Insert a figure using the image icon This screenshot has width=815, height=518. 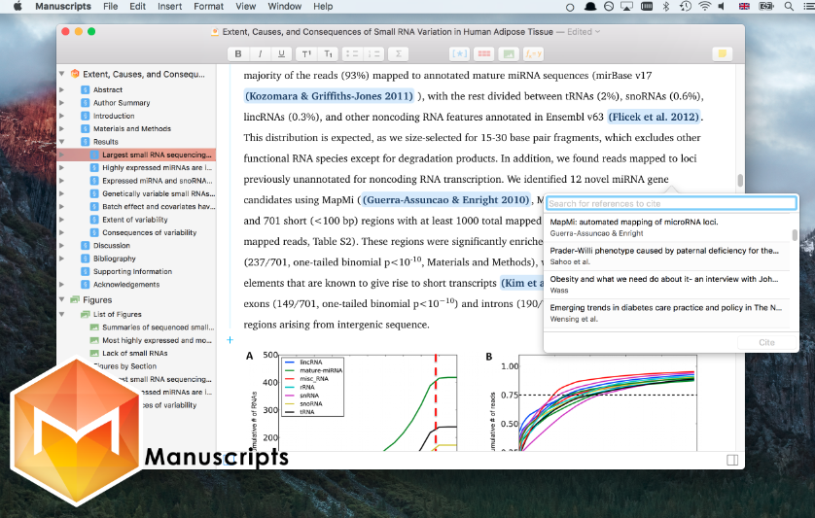(509, 53)
